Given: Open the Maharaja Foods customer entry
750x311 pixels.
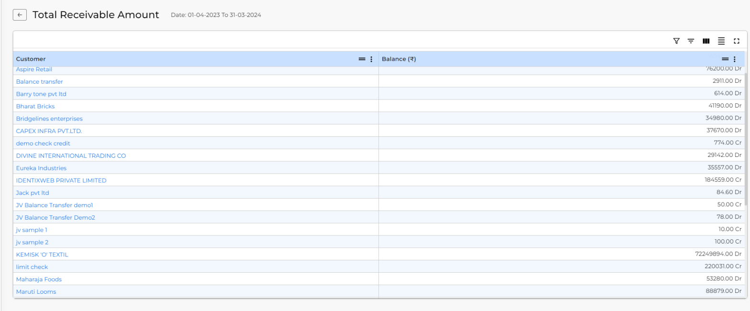Looking at the screenshot, I should tap(39, 279).
